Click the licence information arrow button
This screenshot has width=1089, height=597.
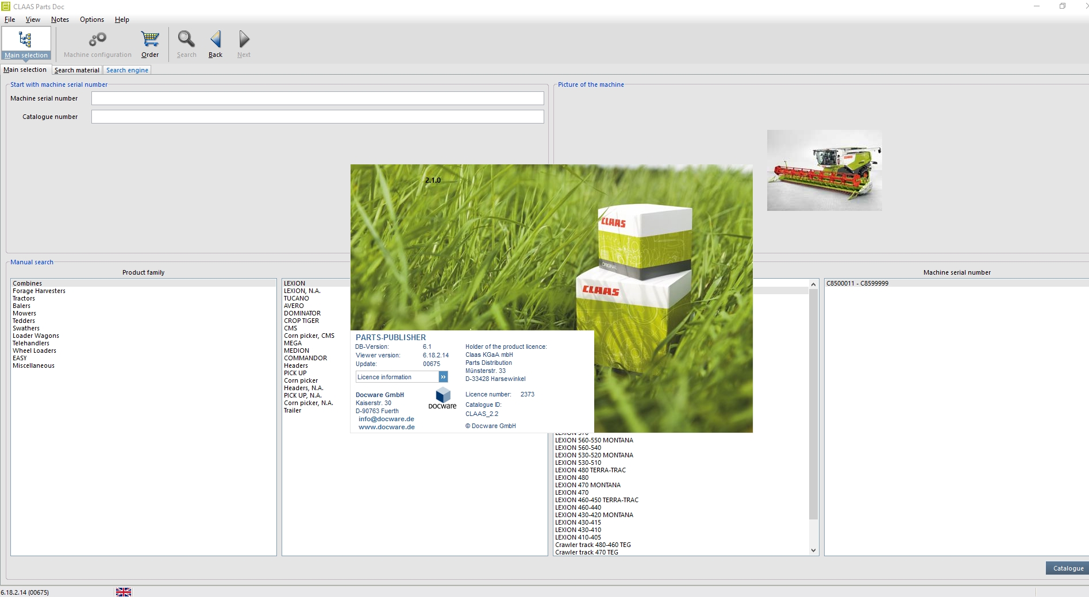tap(443, 377)
